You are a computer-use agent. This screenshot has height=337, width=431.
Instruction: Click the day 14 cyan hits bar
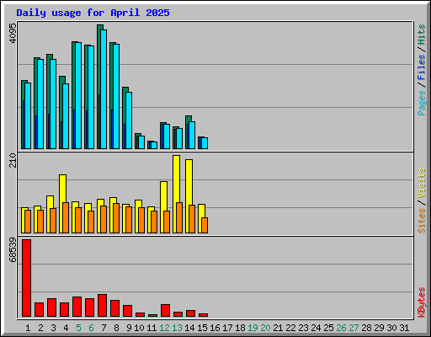[x=192, y=136]
